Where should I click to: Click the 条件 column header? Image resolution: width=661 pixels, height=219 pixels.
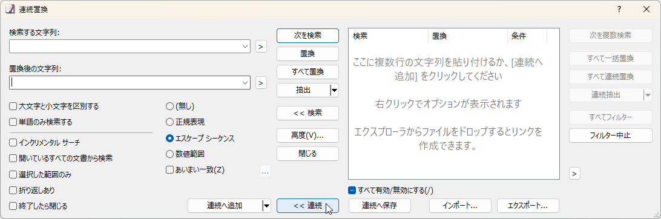click(x=527, y=36)
